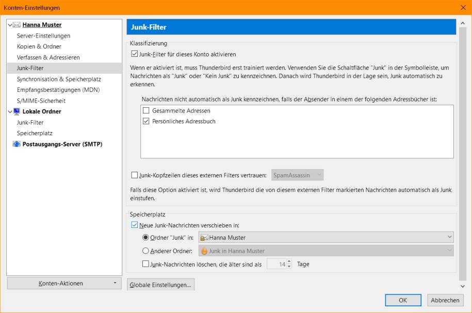Click the Hanna Muster mail account envelope icon
The height and width of the screenshot is (313, 472).
17,25
